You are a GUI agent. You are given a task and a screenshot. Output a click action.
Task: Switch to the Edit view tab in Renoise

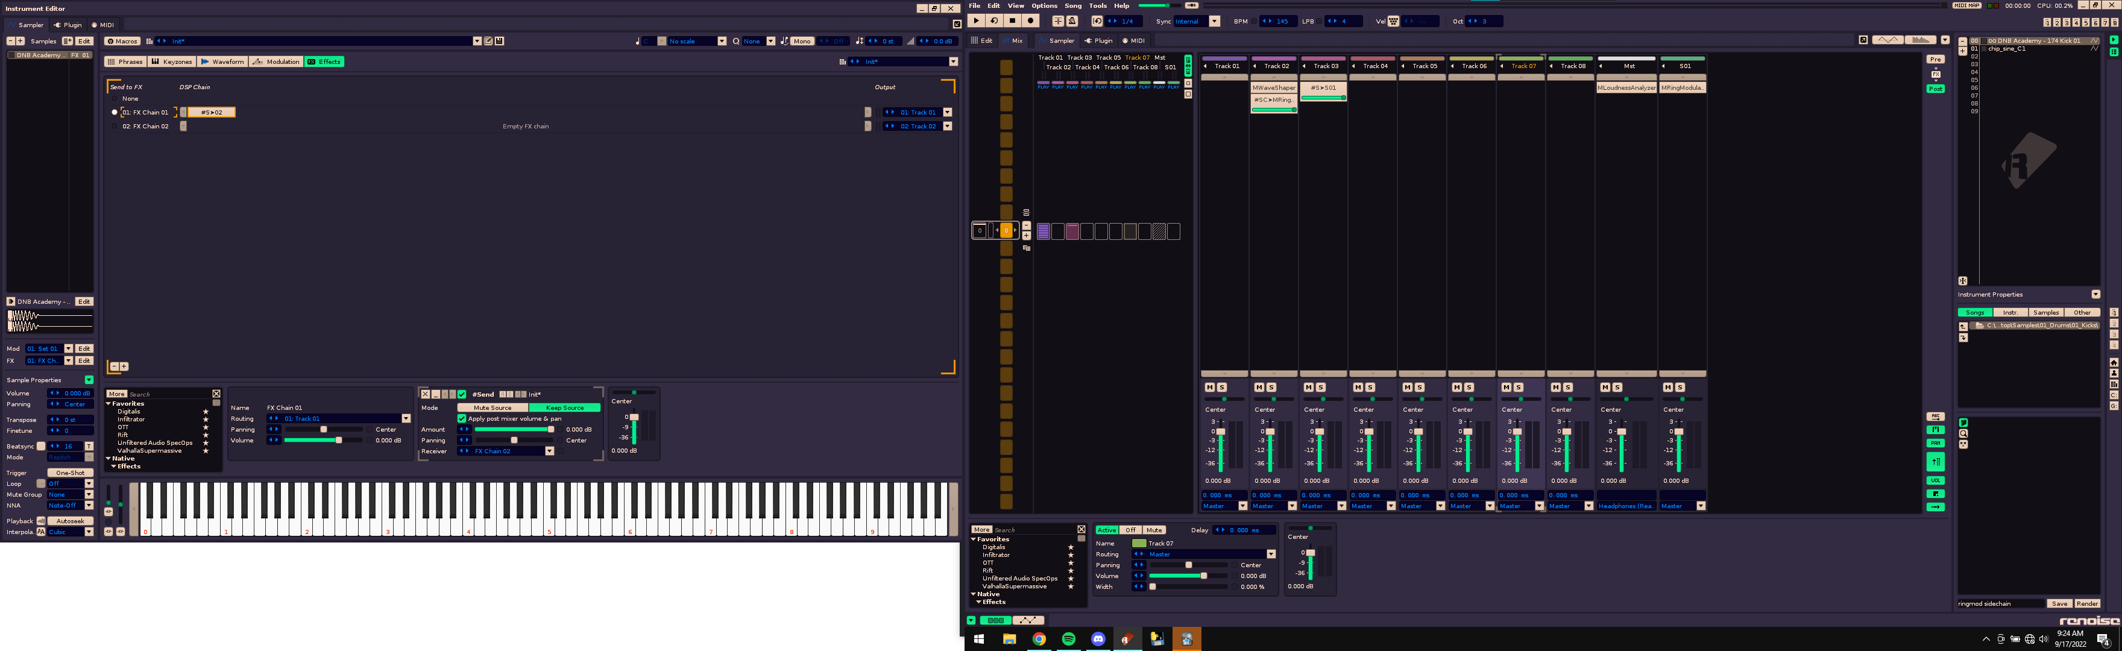coord(981,40)
